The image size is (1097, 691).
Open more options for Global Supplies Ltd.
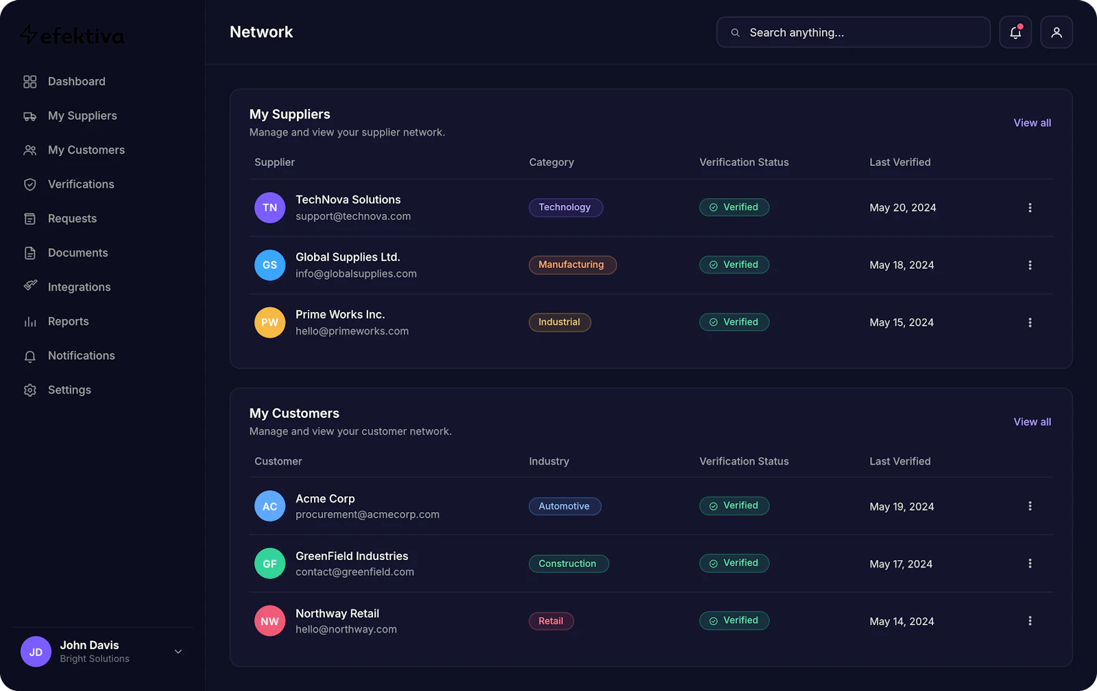point(1030,265)
